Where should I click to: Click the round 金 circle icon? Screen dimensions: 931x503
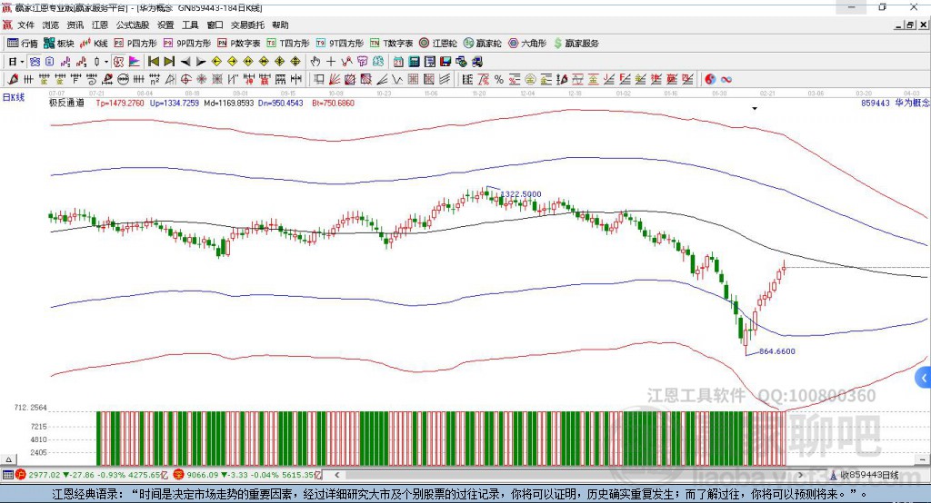(530, 80)
